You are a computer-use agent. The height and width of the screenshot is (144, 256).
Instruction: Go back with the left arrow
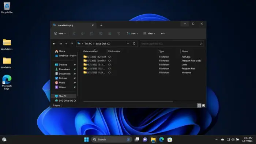tap(54, 44)
